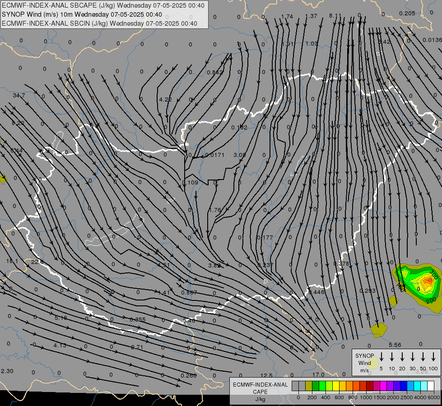This screenshot has height=406, width=442.
Task: Click the 800 tick label in CAPE legend
Action: click(x=353, y=397)
